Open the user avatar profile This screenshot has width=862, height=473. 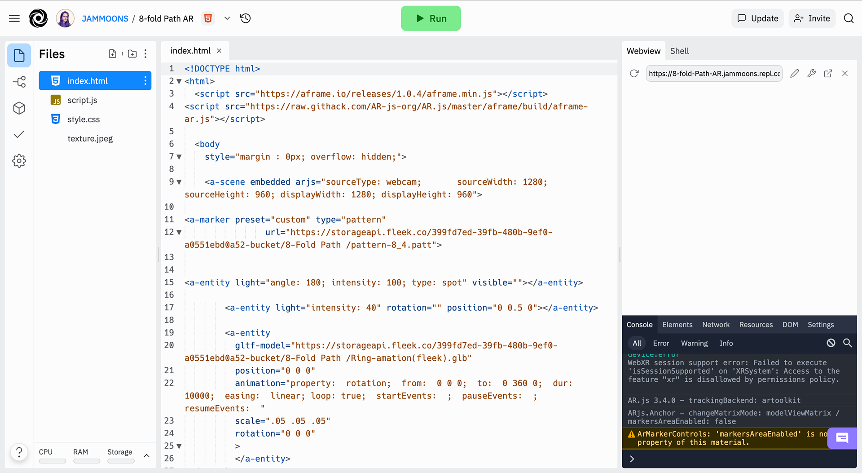click(x=65, y=18)
